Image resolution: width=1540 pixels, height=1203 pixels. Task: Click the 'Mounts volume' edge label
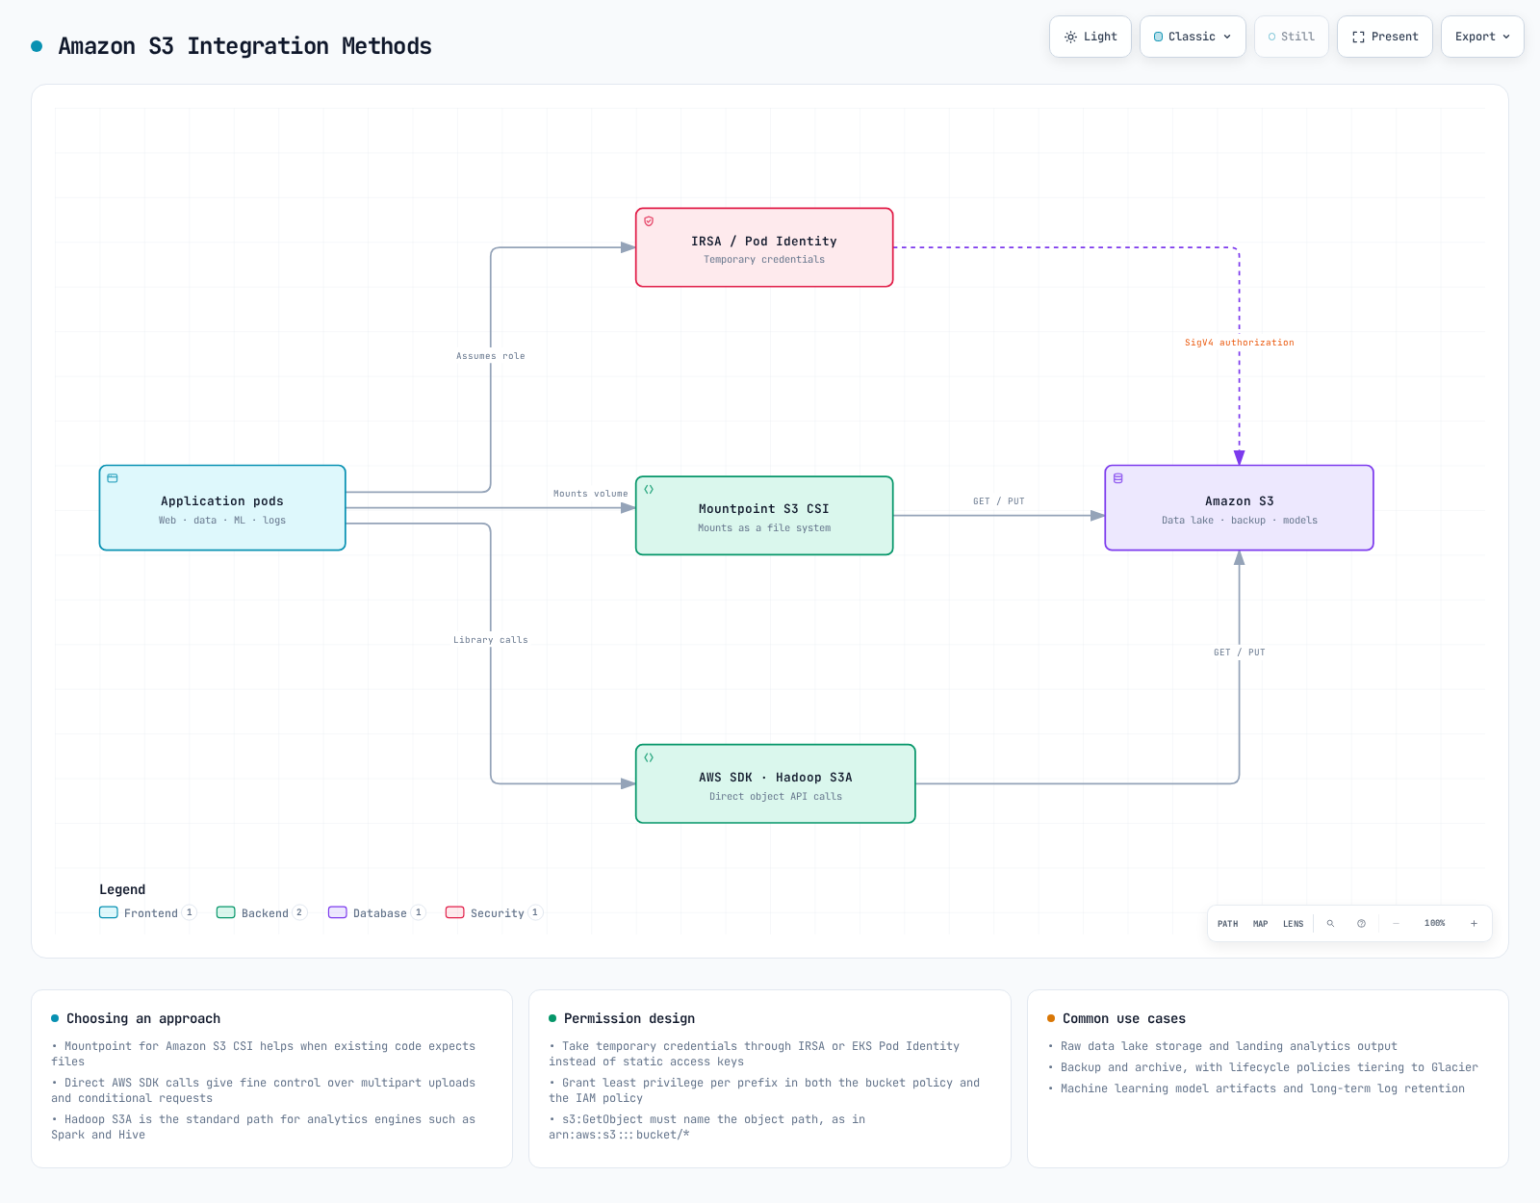[x=591, y=494]
